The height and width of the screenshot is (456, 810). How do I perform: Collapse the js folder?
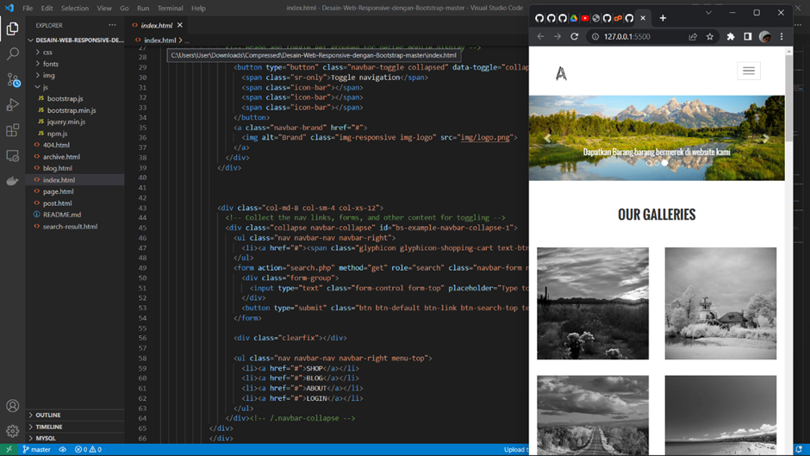click(46, 87)
